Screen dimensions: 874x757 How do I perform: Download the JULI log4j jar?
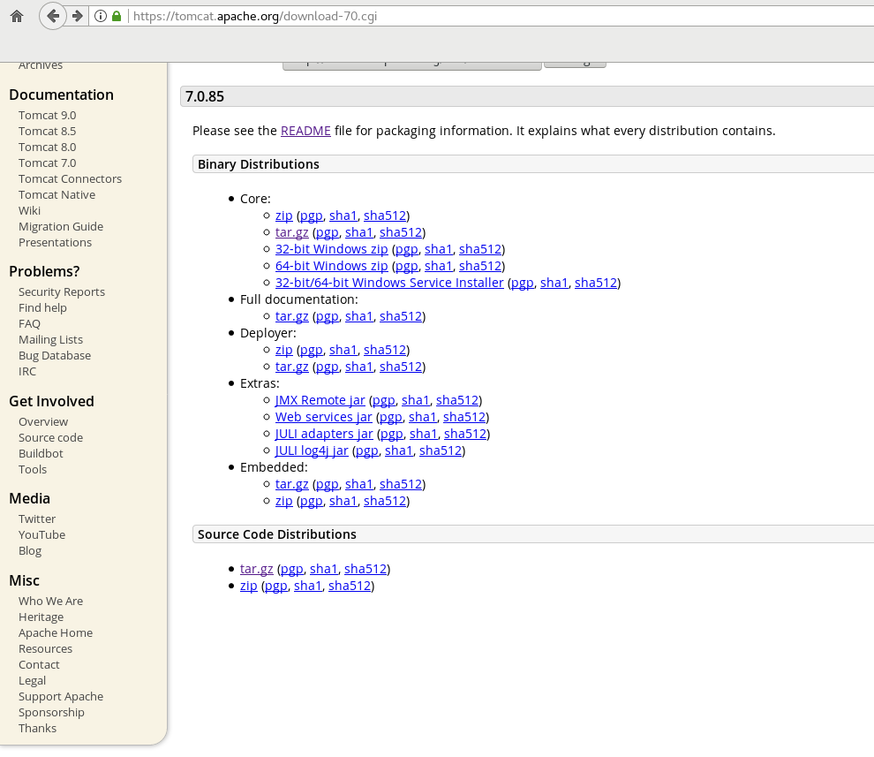pos(311,450)
